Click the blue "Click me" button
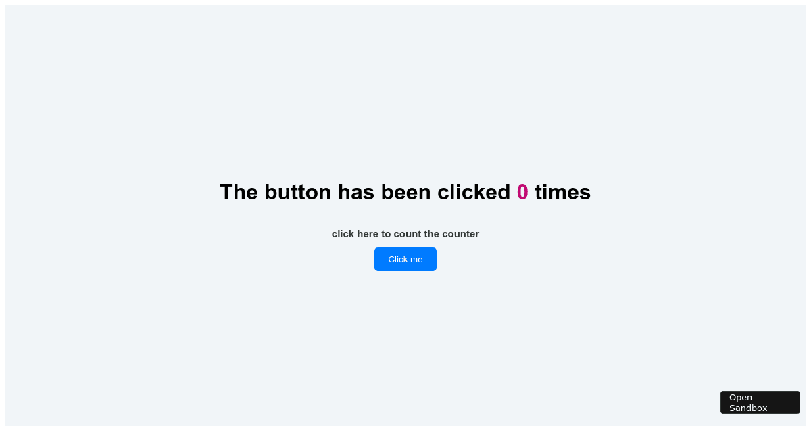Image resolution: width=811 pixels, height=426 pixels. 405,259
